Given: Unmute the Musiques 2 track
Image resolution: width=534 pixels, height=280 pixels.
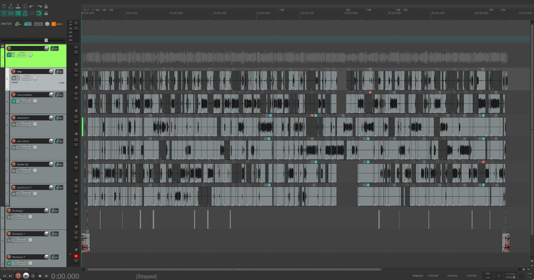Looking at the screenshot, I should pos(76,256).
